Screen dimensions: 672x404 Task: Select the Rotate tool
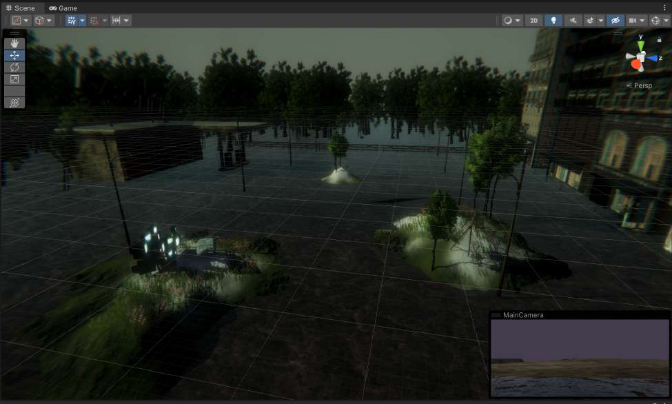click(x=14, y=68)
